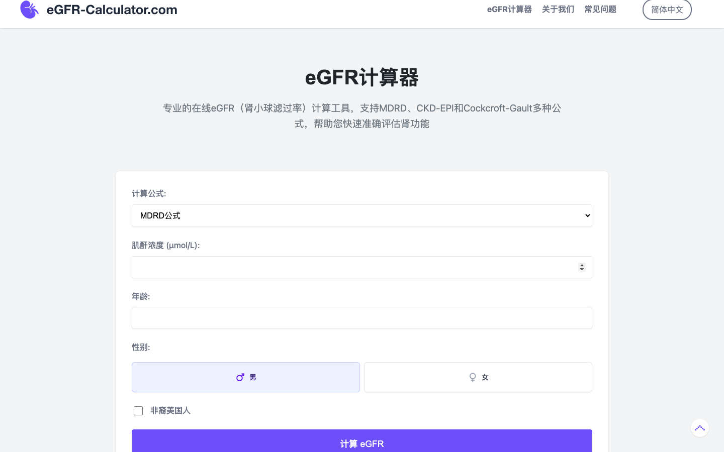Toggle the 非裔美国人 checkbox
Image resolution: width=724 pixels, height=452 pixels.
tap(138, 411)
